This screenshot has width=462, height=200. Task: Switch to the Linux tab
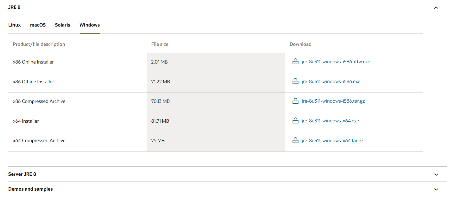point(14,25)
